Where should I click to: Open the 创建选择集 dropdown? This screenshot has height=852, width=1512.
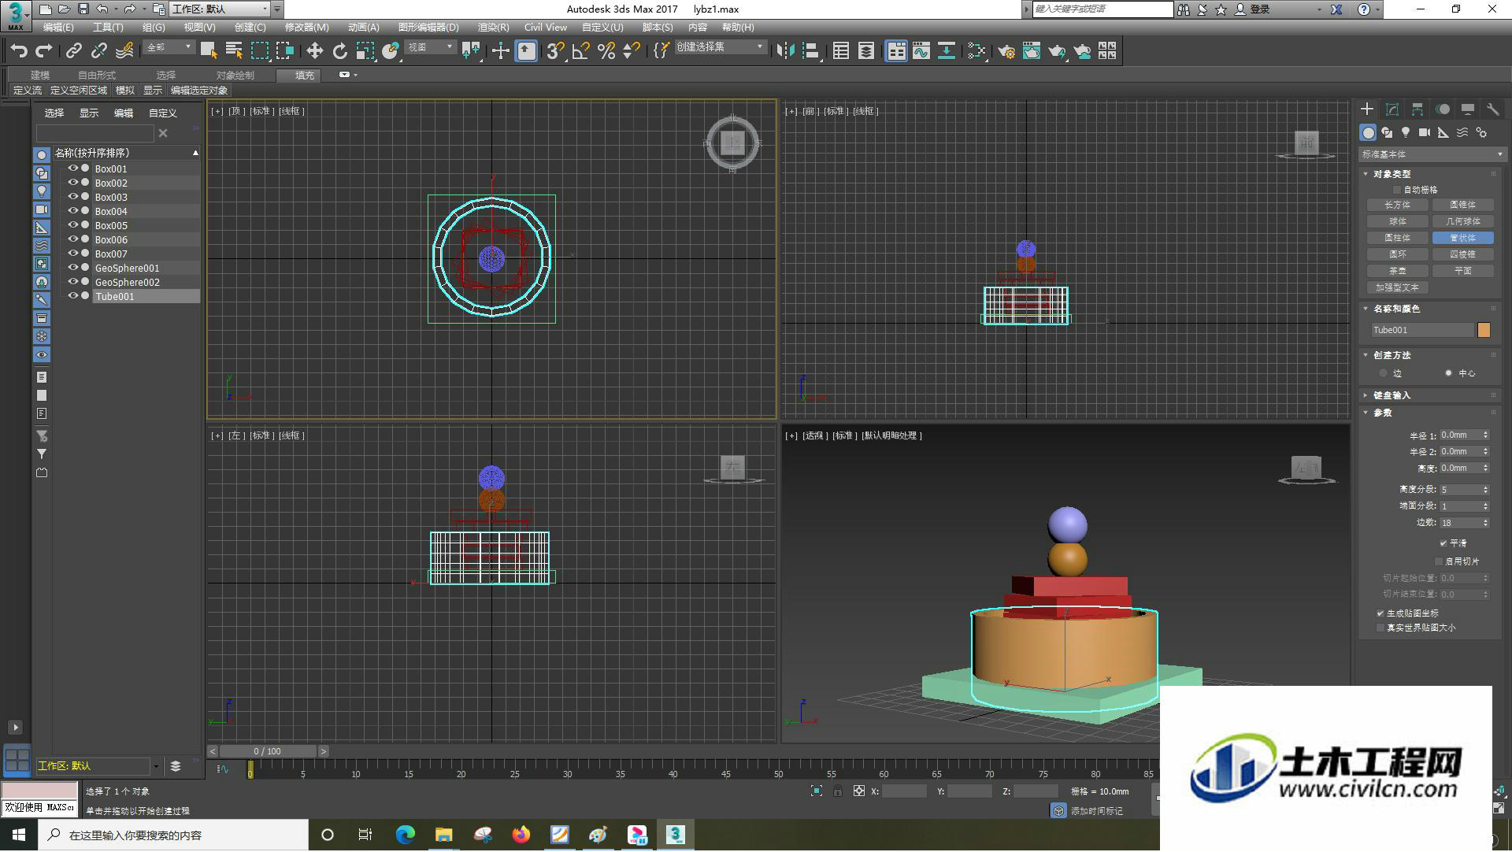pyautogui.click(x=721, y=48)
